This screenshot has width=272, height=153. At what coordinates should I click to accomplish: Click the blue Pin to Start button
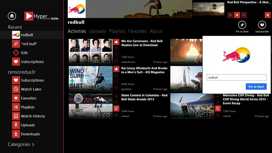click(256, 87)
